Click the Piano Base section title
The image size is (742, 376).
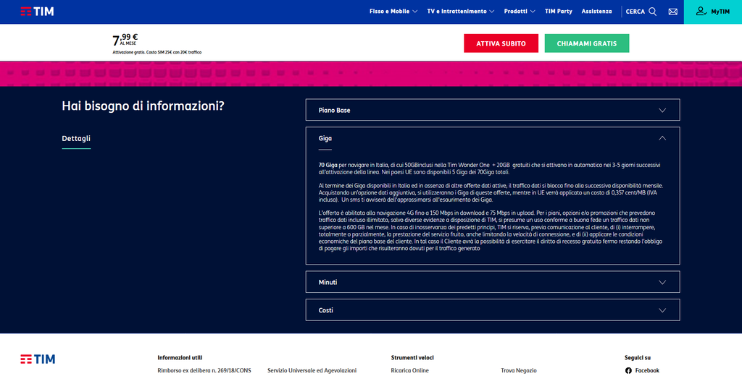pyautogui.click(x=334, y=111)
